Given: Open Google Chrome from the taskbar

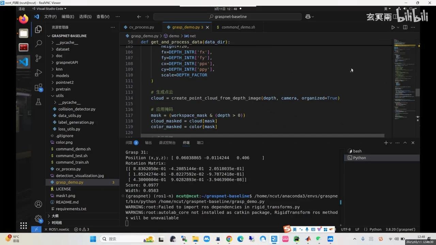Looking at the screenshot, I should pyautogui.click(x=229, y=239).
